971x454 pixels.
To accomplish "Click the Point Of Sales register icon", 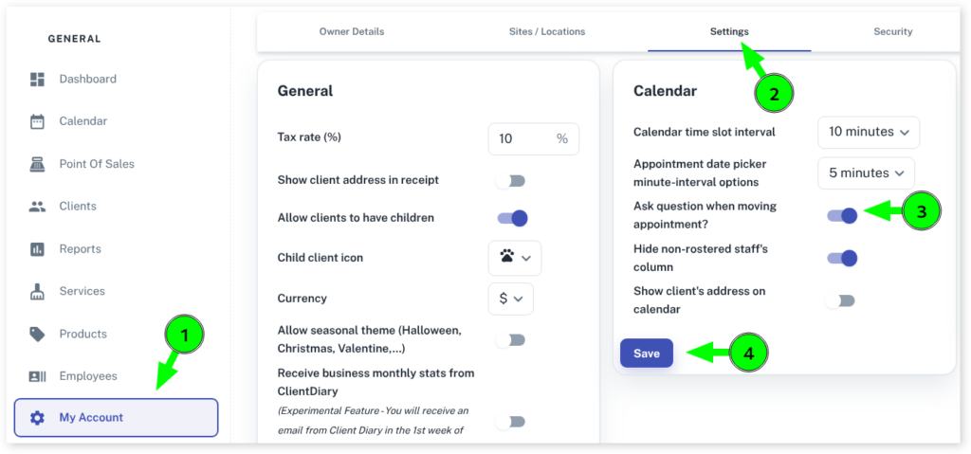I will coord(37,164).
